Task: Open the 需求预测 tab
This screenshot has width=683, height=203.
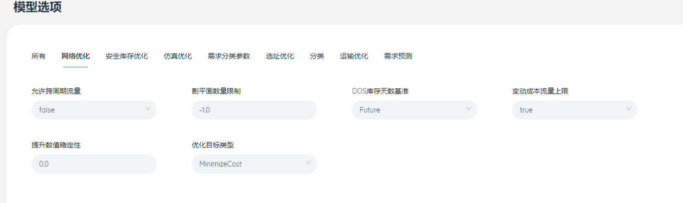Action: click(398, 56)
